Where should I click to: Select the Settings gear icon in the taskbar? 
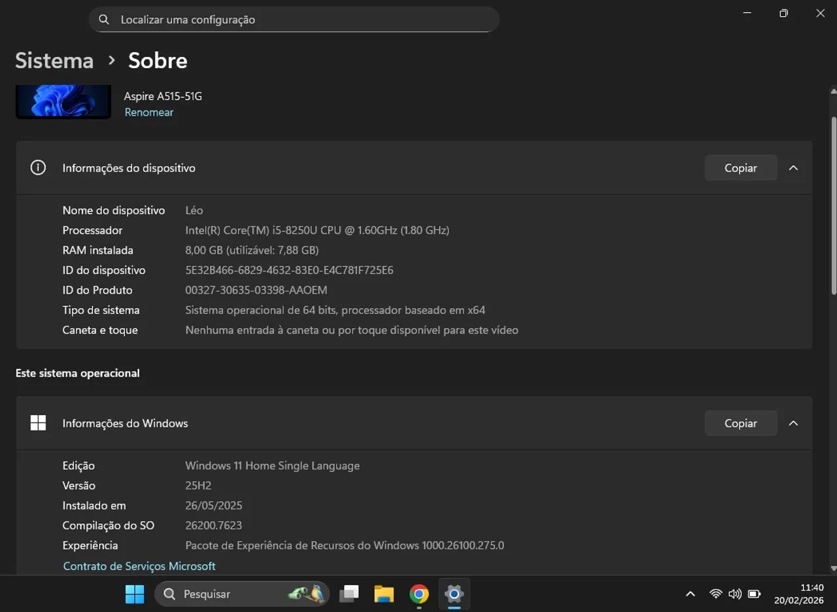coord(454,594)
